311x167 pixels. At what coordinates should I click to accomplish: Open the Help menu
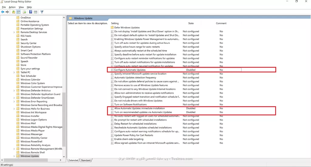(x=29, y=7)
